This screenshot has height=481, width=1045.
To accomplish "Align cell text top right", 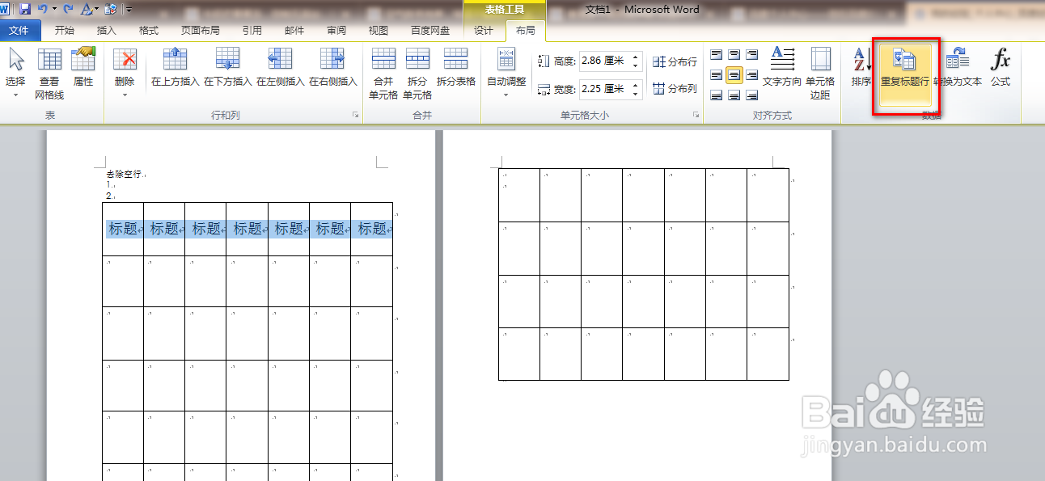I will coord(752,55).
